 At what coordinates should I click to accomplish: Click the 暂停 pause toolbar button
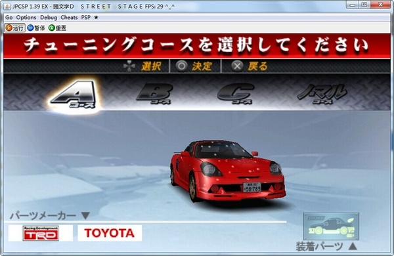(x=36, y=28)
